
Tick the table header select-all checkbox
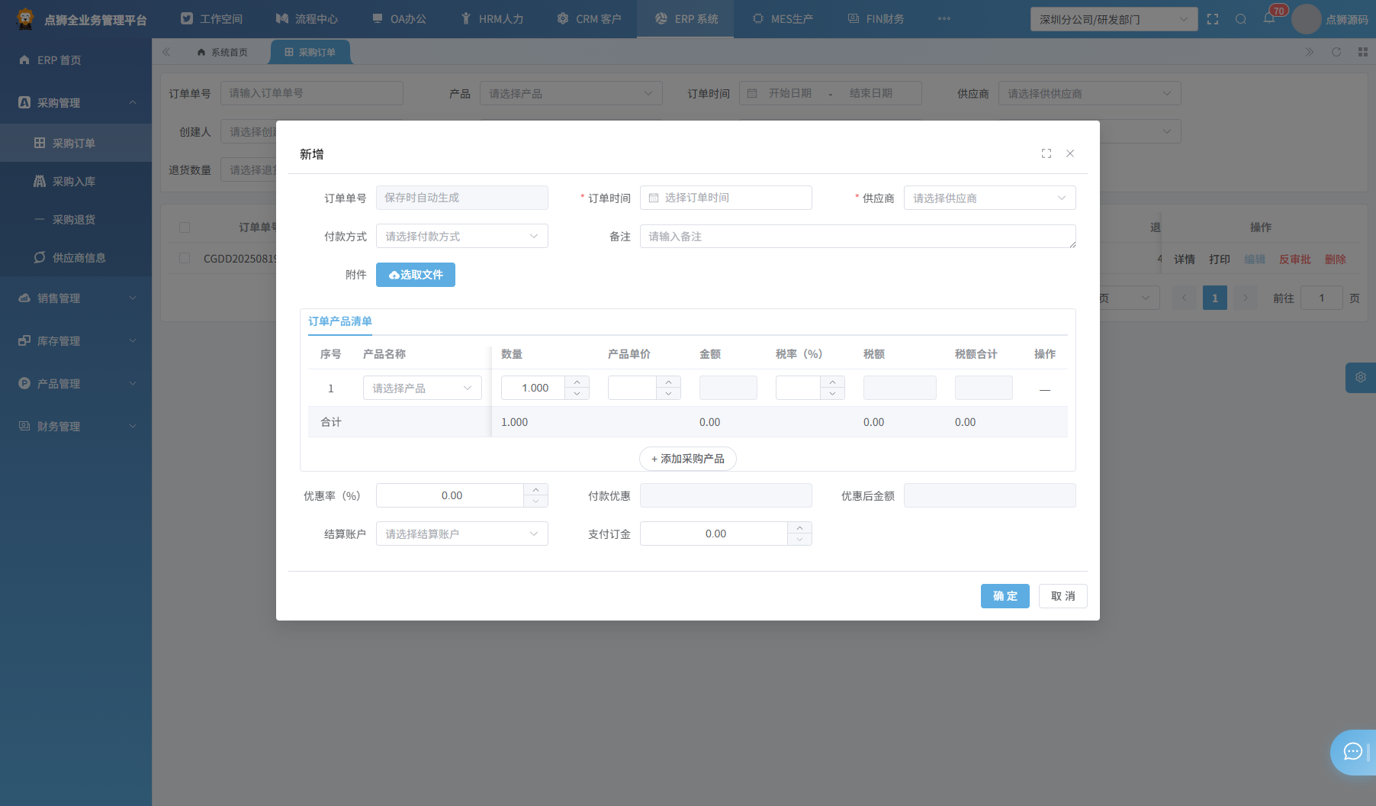pyautogui.click(x=185, y=227)
